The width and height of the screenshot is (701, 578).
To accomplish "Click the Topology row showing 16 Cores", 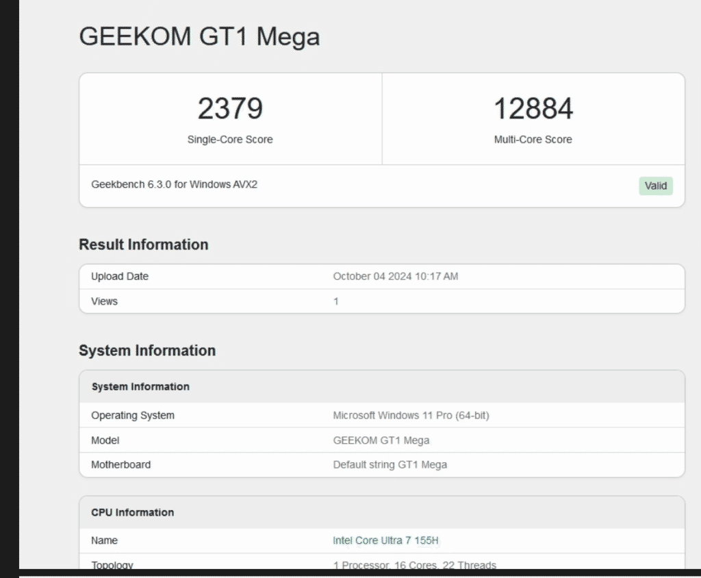I will pos(274,564).
